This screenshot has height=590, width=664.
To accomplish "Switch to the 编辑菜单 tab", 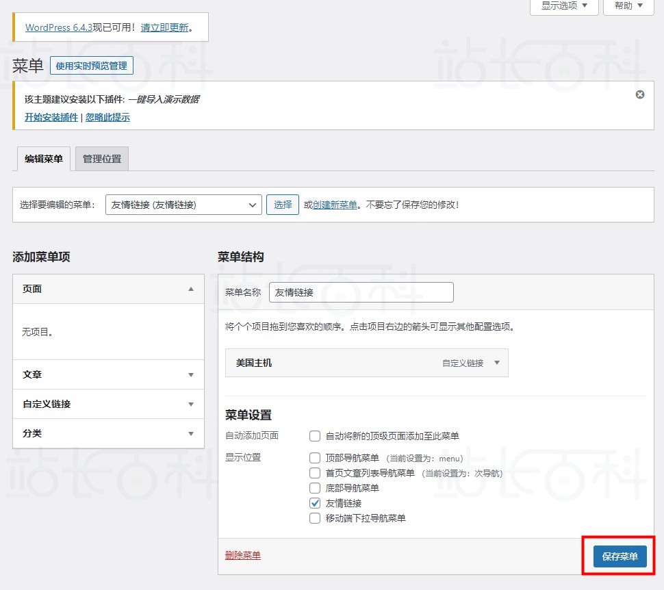I will (44, 159).
